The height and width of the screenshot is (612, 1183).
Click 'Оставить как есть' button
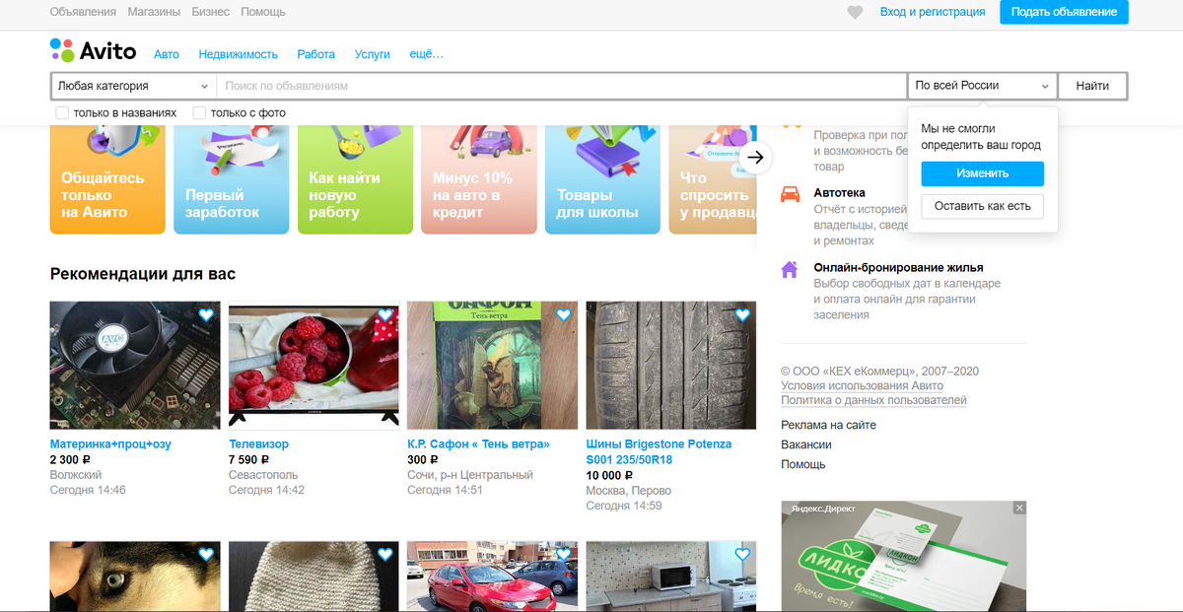tap(982, 206)
